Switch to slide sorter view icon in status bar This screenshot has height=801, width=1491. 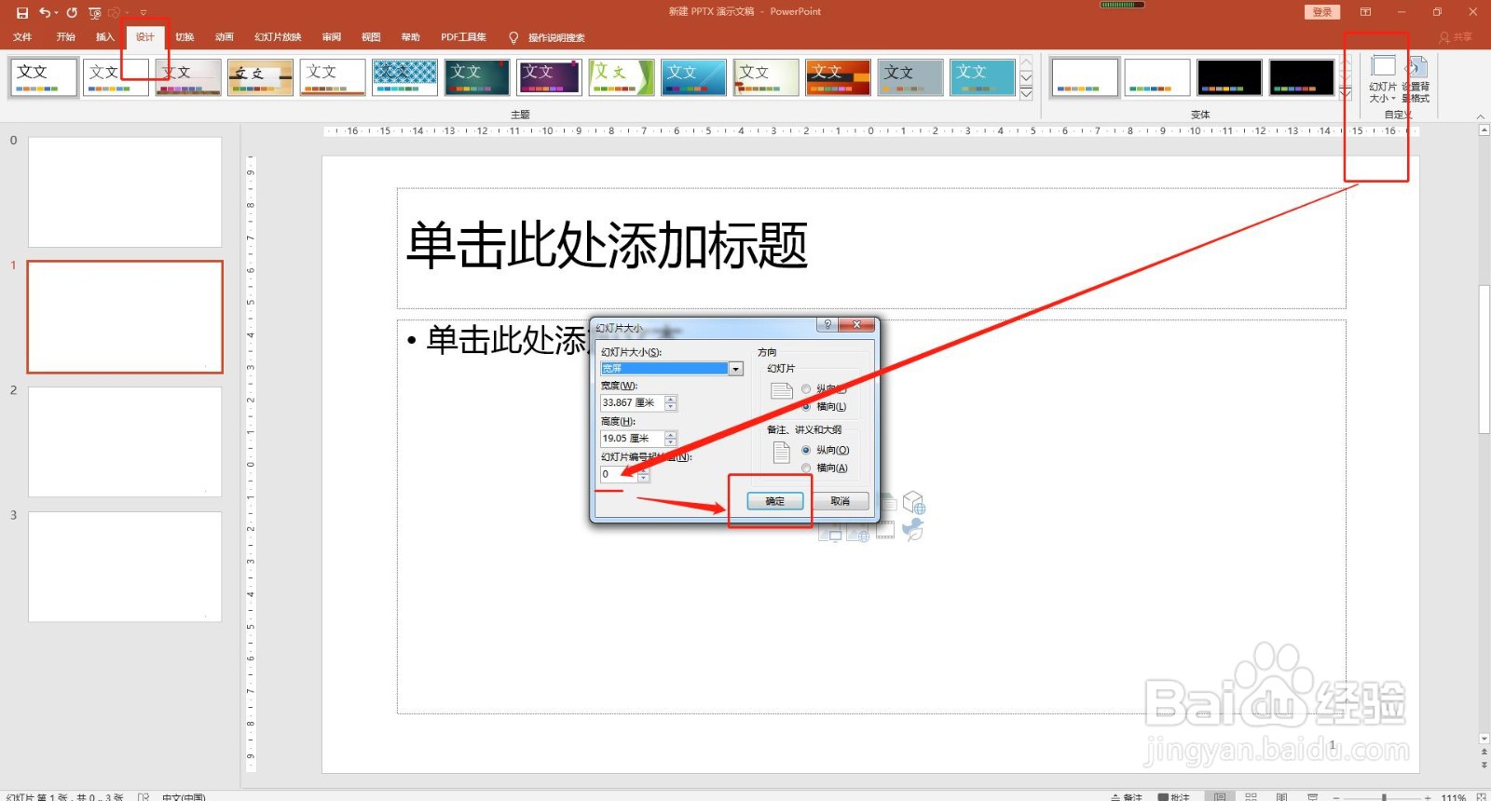[x=1251, y=797]
